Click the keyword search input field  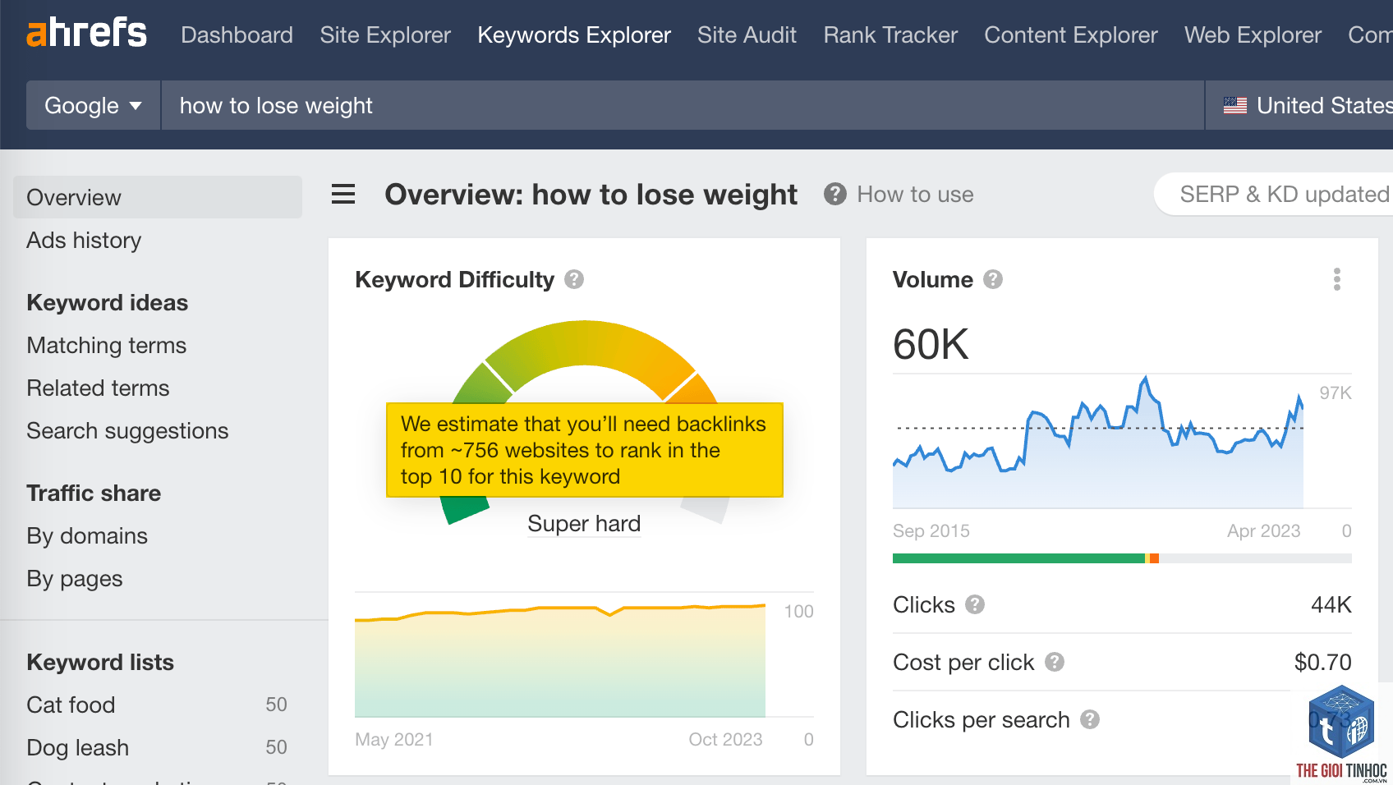click(683, 105)
